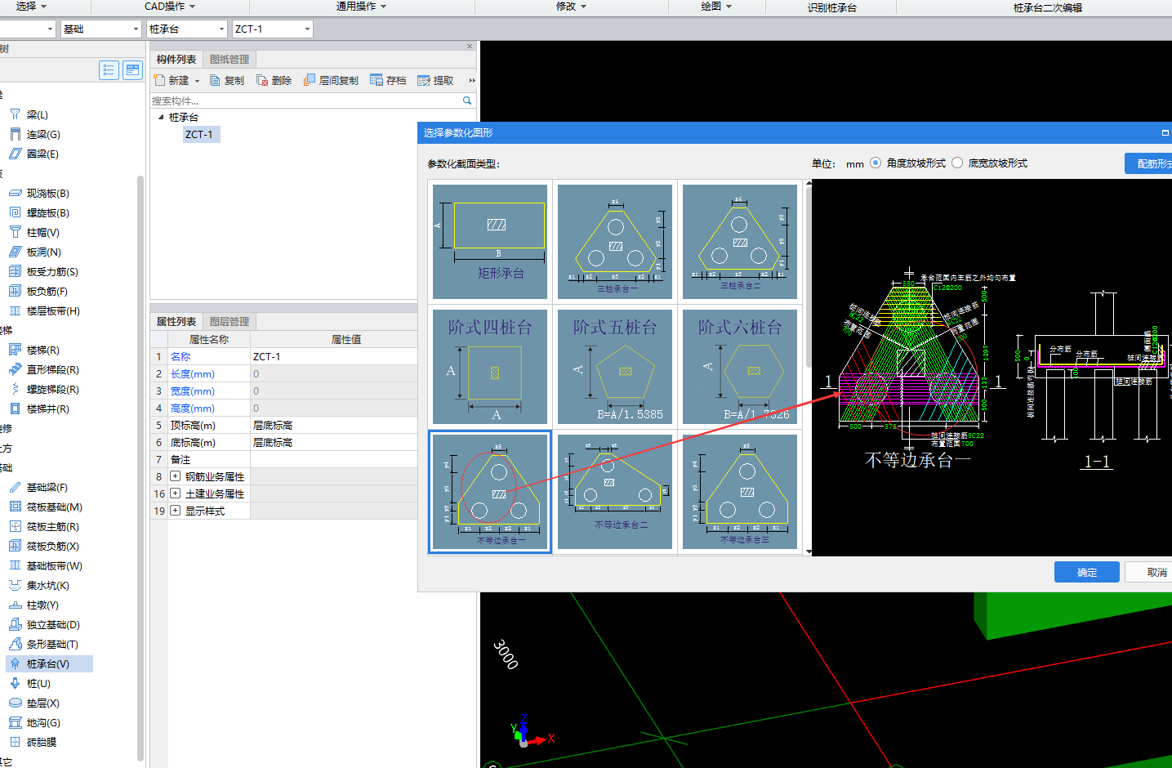Select 桩承台(V) in the left navigation
Image resolution: width=1172 pixels, height=768 pixels.
coord(47,664)
